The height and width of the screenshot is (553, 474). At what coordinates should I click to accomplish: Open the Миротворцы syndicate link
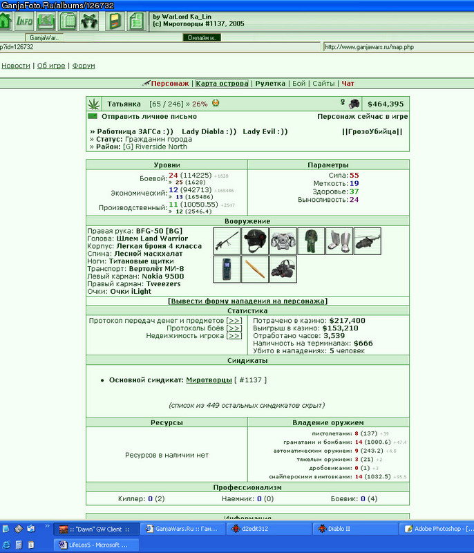click(209, 380)
